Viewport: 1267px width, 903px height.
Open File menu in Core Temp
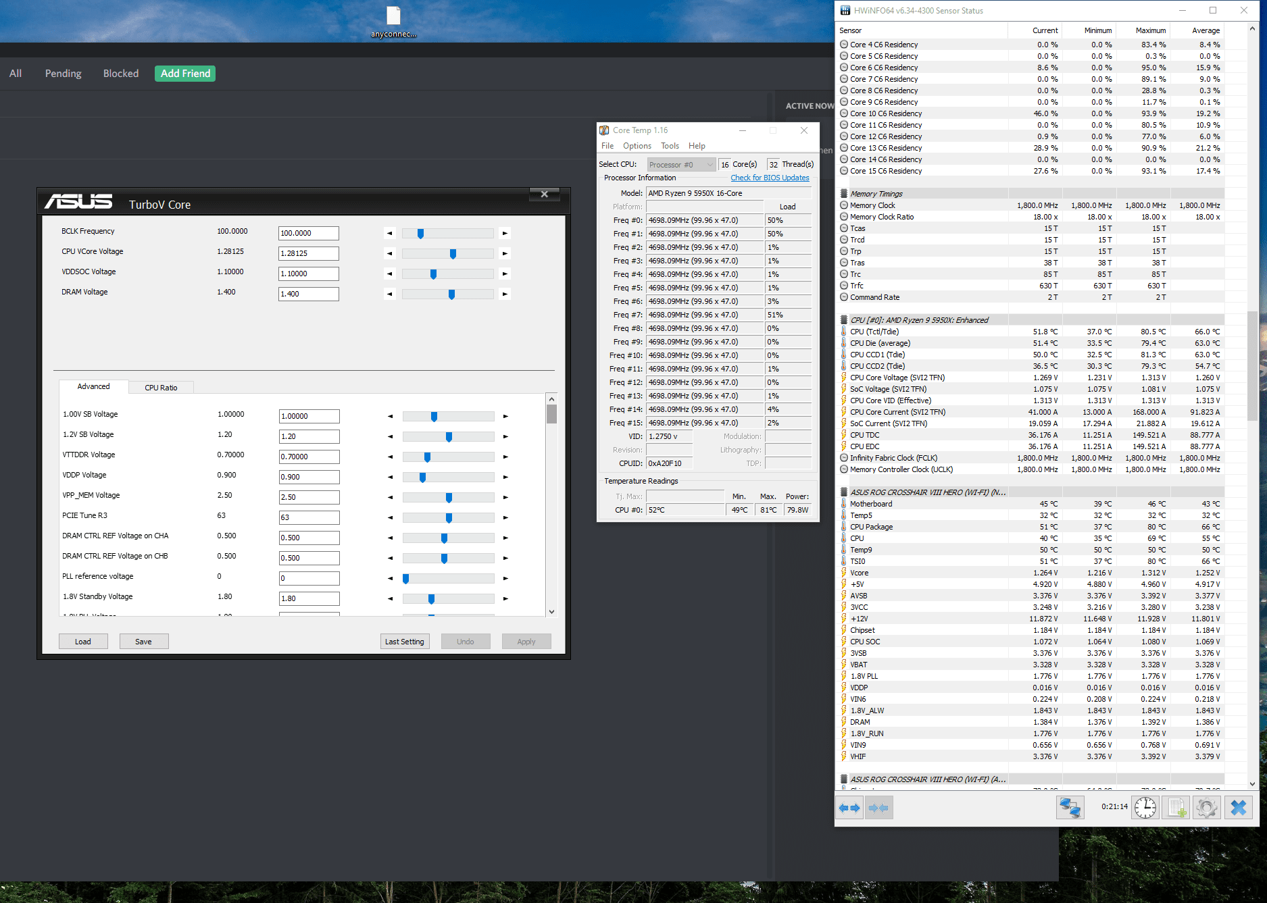(607, 146)
